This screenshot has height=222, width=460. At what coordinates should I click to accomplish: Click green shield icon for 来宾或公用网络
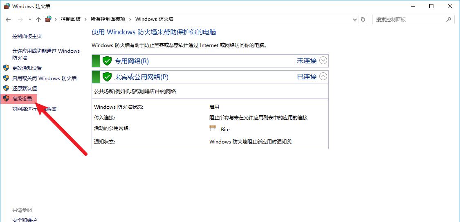pos(107,77)
